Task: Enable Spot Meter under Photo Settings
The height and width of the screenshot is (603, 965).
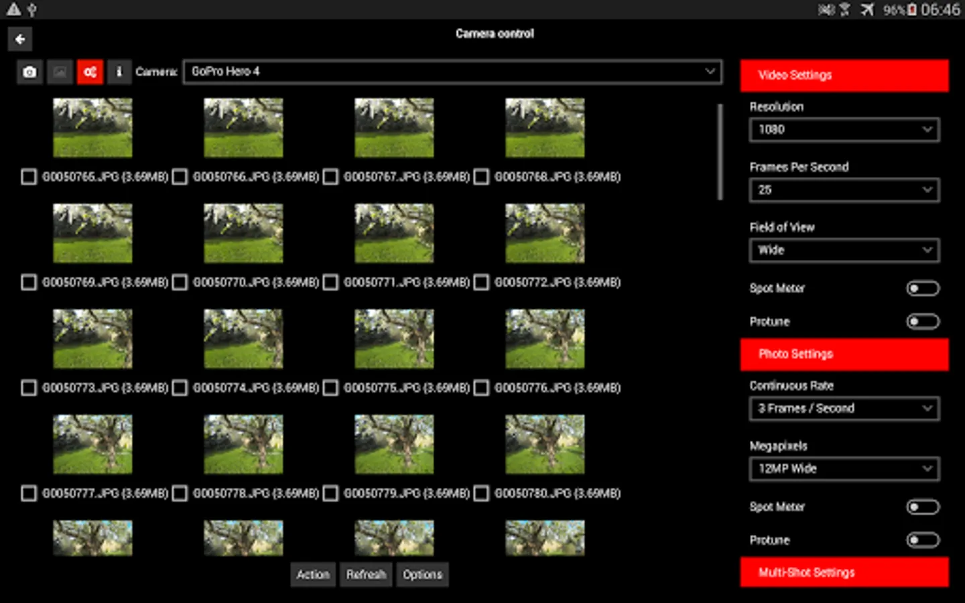Action: click(923, 507)
